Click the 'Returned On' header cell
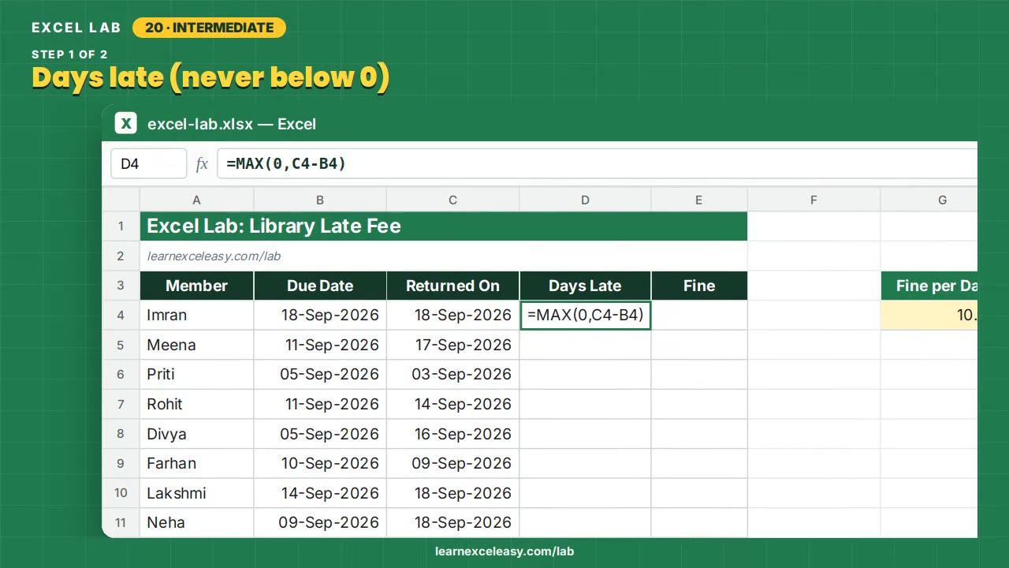Image resolution: width=1009 pixels, height=568 pixels. 452,286
